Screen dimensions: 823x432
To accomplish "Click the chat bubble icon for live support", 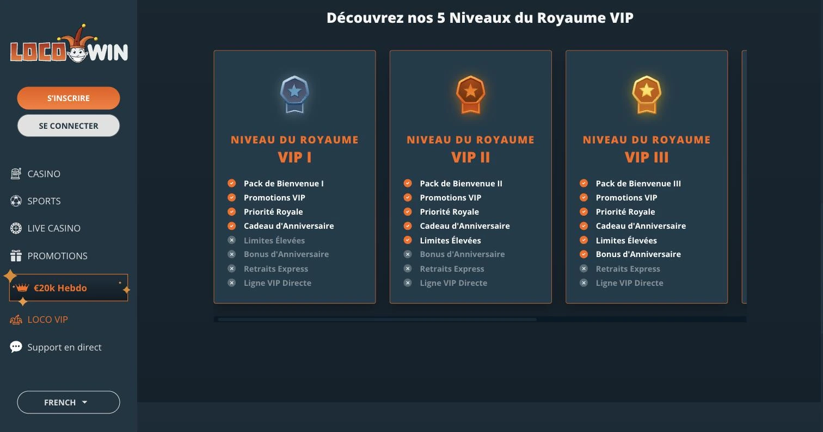I will pos(16,347).
